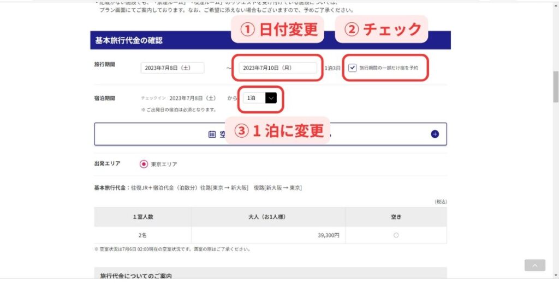559x293 pixels.
Task: Click the ※ご出発日の宿泊は必須となります note
Action: (179, 109)
